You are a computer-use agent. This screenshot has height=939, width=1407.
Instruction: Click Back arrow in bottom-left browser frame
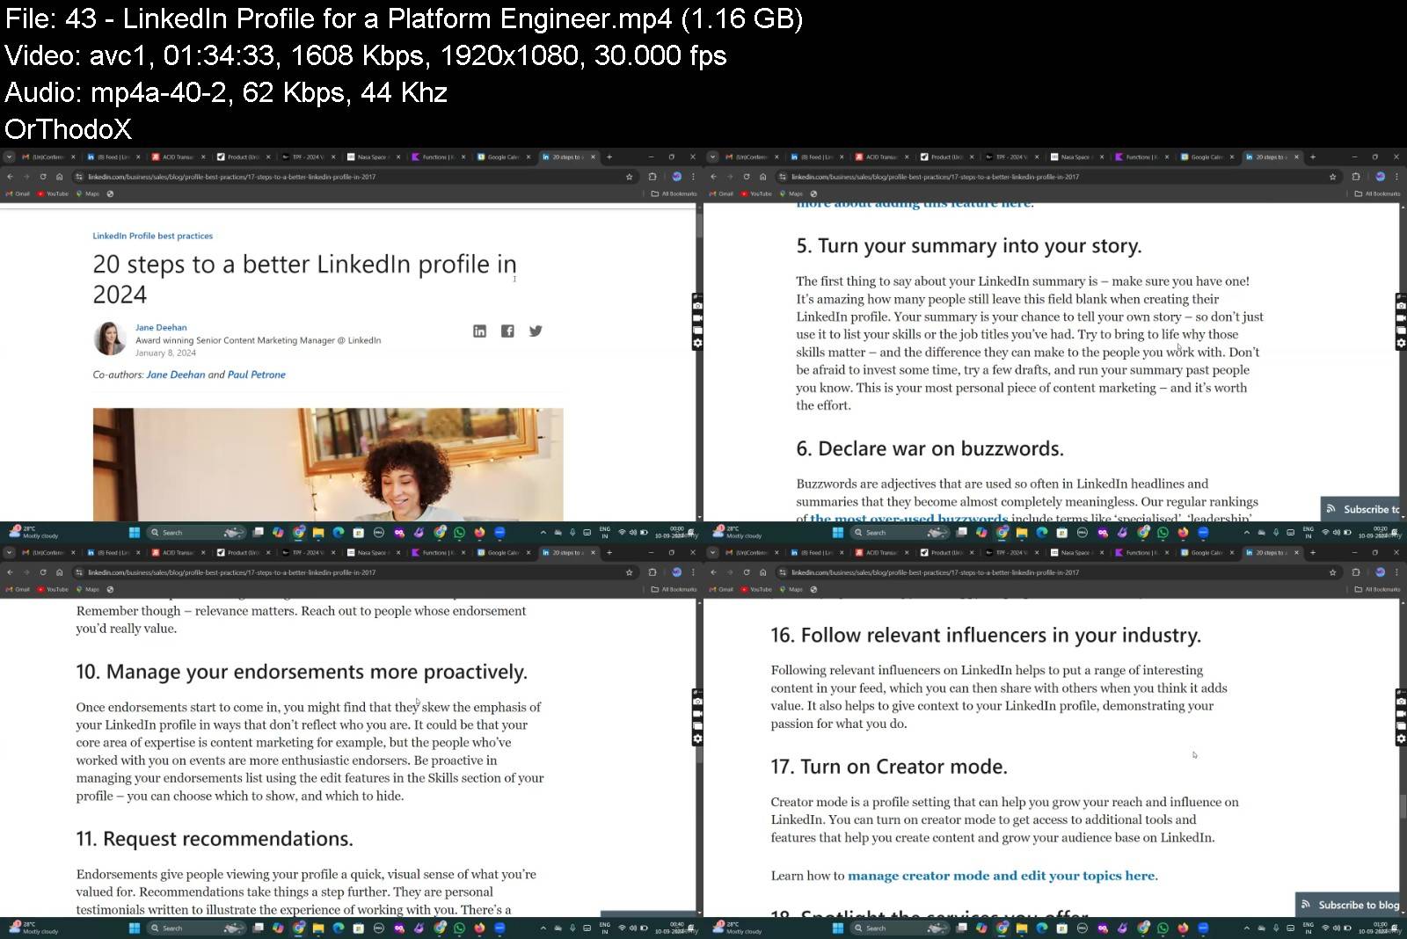click(10, 572)
